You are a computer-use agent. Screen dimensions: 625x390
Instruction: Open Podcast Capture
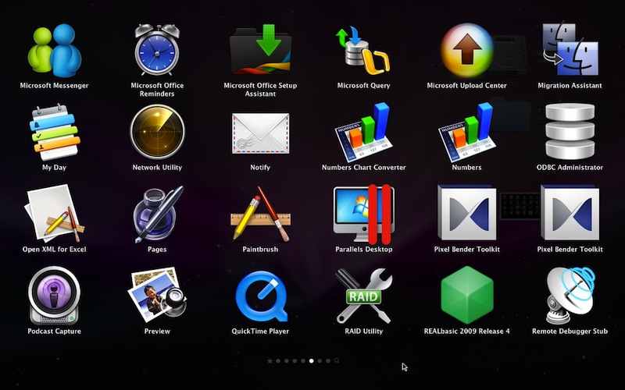[x=54, y=295]
